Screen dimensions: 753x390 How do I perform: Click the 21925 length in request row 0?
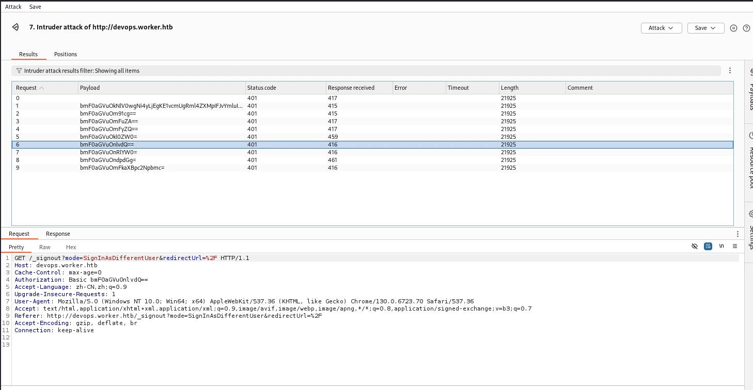(x=508, y=98)
